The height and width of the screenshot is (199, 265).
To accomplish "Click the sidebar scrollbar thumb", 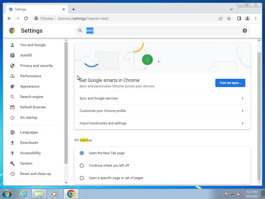I will [x=66, y=103].
